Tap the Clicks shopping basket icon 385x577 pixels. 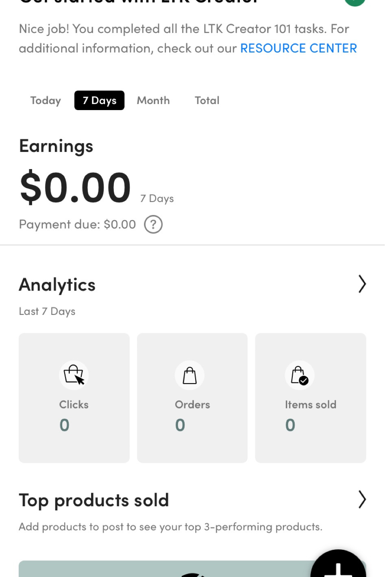click(74, 375)
